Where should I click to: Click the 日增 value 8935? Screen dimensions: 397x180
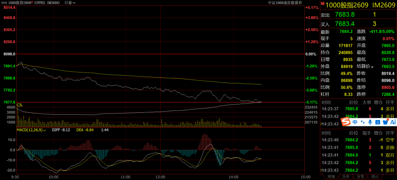click(x=348, y=60)
